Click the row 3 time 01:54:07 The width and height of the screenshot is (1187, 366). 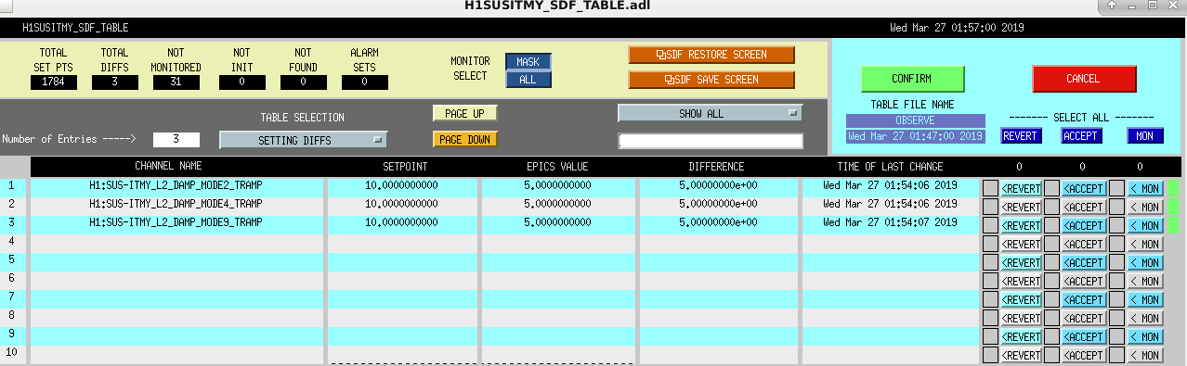pos(890,222)
